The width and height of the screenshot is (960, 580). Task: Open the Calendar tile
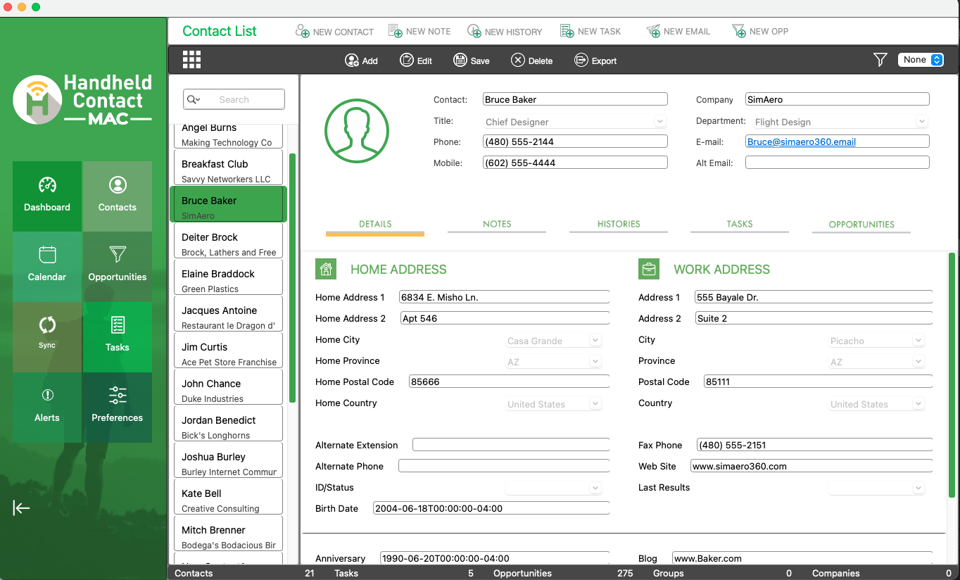(x=47, y=267)
